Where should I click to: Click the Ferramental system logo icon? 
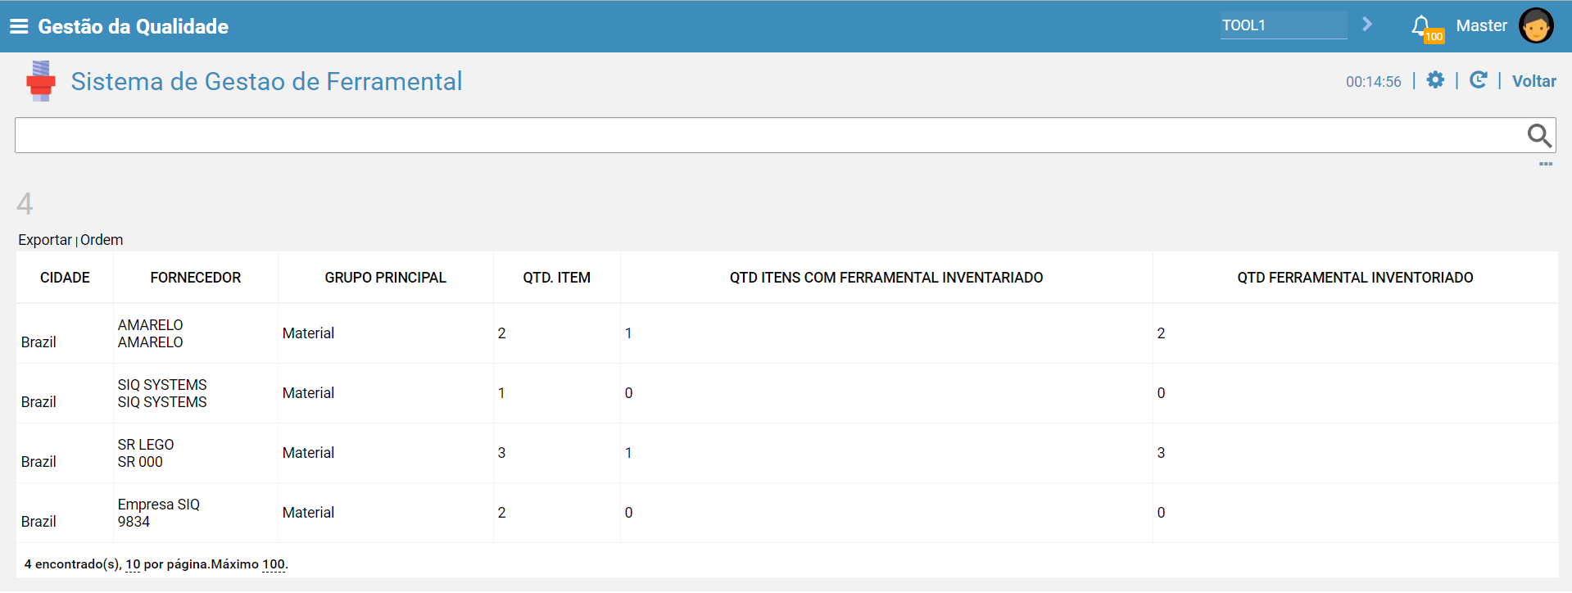[40, 81]
